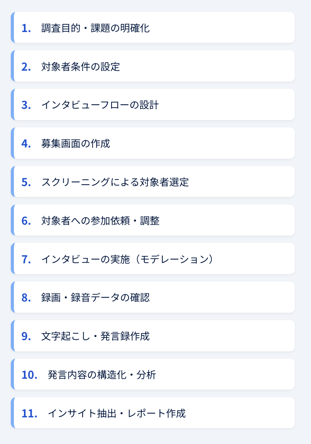
Task: Click the number 6. label
Action: coord(26,220)
